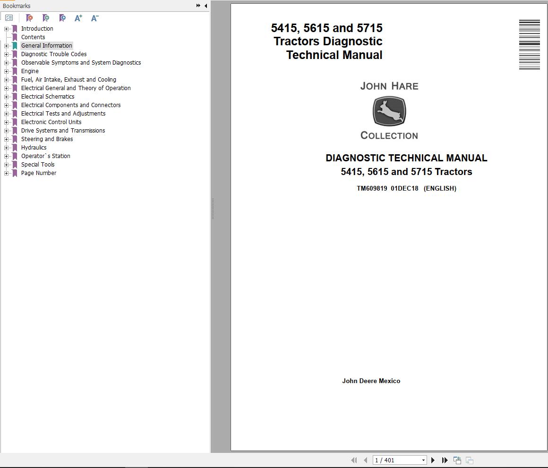Expand Drive Systems and Transmissions node

tap(6, 131)
